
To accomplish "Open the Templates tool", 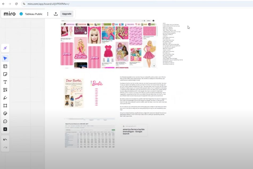I will pos(5,66).
